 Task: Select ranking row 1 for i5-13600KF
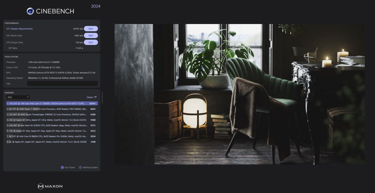(52, 103)
